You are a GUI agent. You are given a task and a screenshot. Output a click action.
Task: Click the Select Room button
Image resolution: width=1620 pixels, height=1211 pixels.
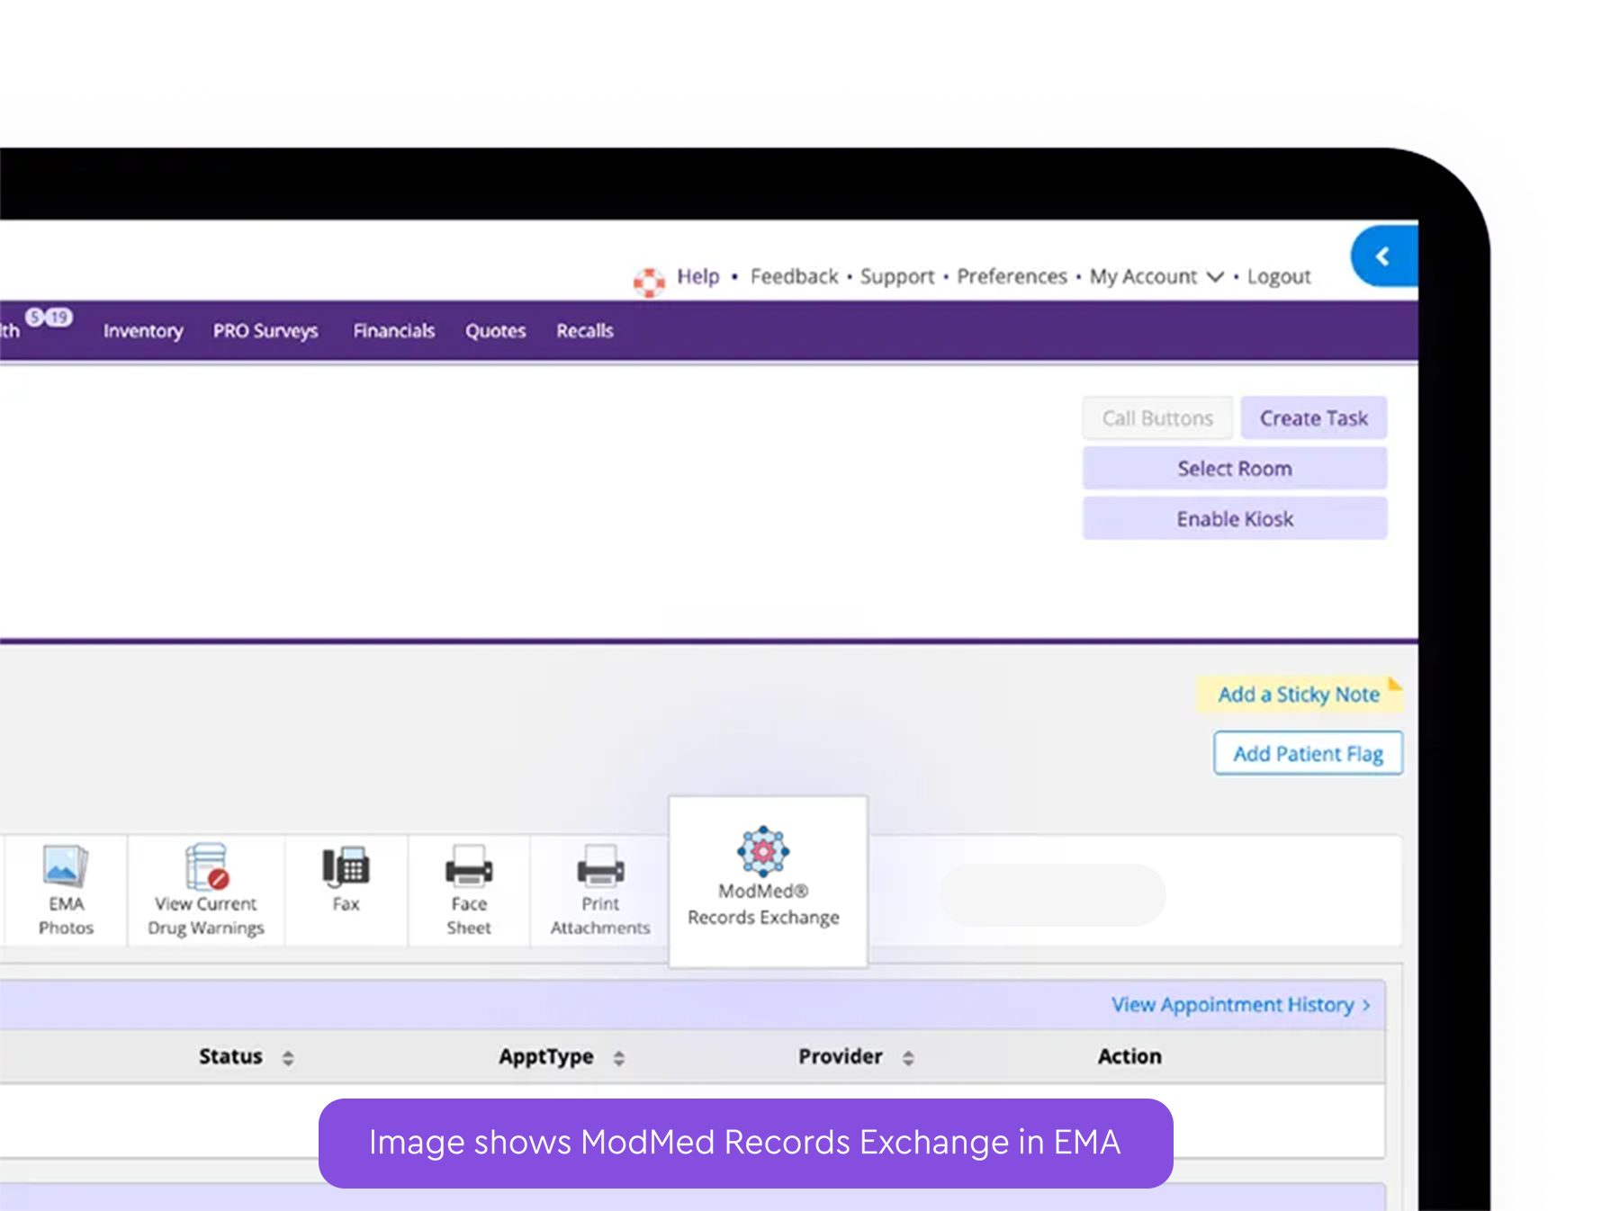[1234, 469]
